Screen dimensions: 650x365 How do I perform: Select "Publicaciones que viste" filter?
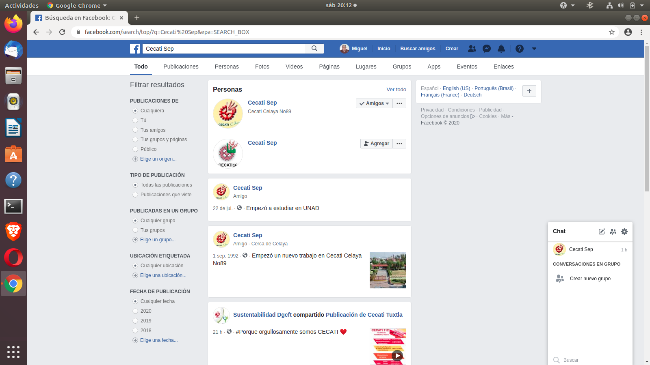135,195
